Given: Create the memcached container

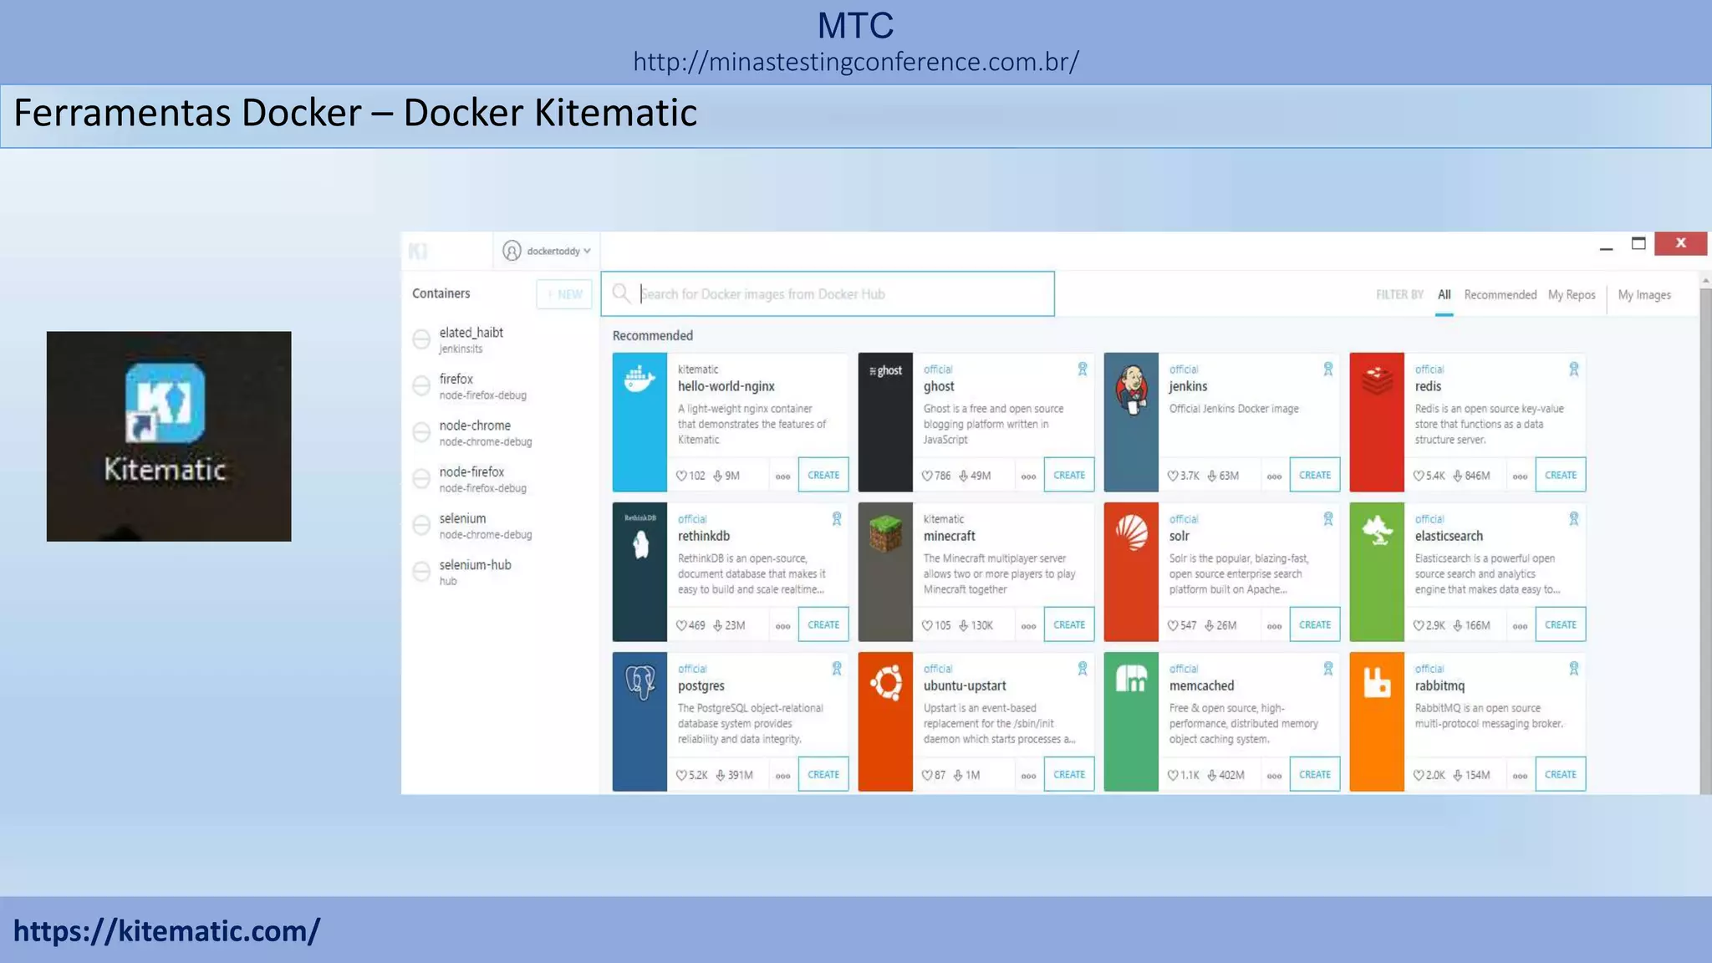Looking at the screenshot, I should 1315,774.
